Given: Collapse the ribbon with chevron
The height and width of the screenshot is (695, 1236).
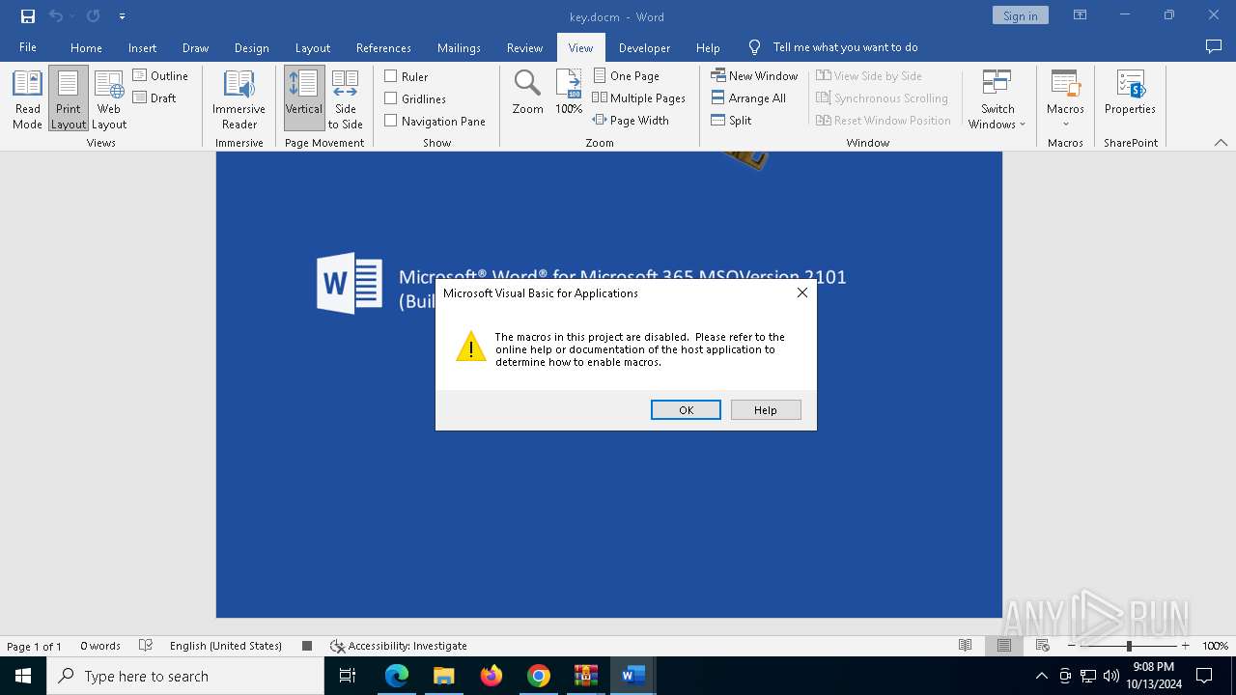Looking at the screenshot, I should click(1221, 142).
